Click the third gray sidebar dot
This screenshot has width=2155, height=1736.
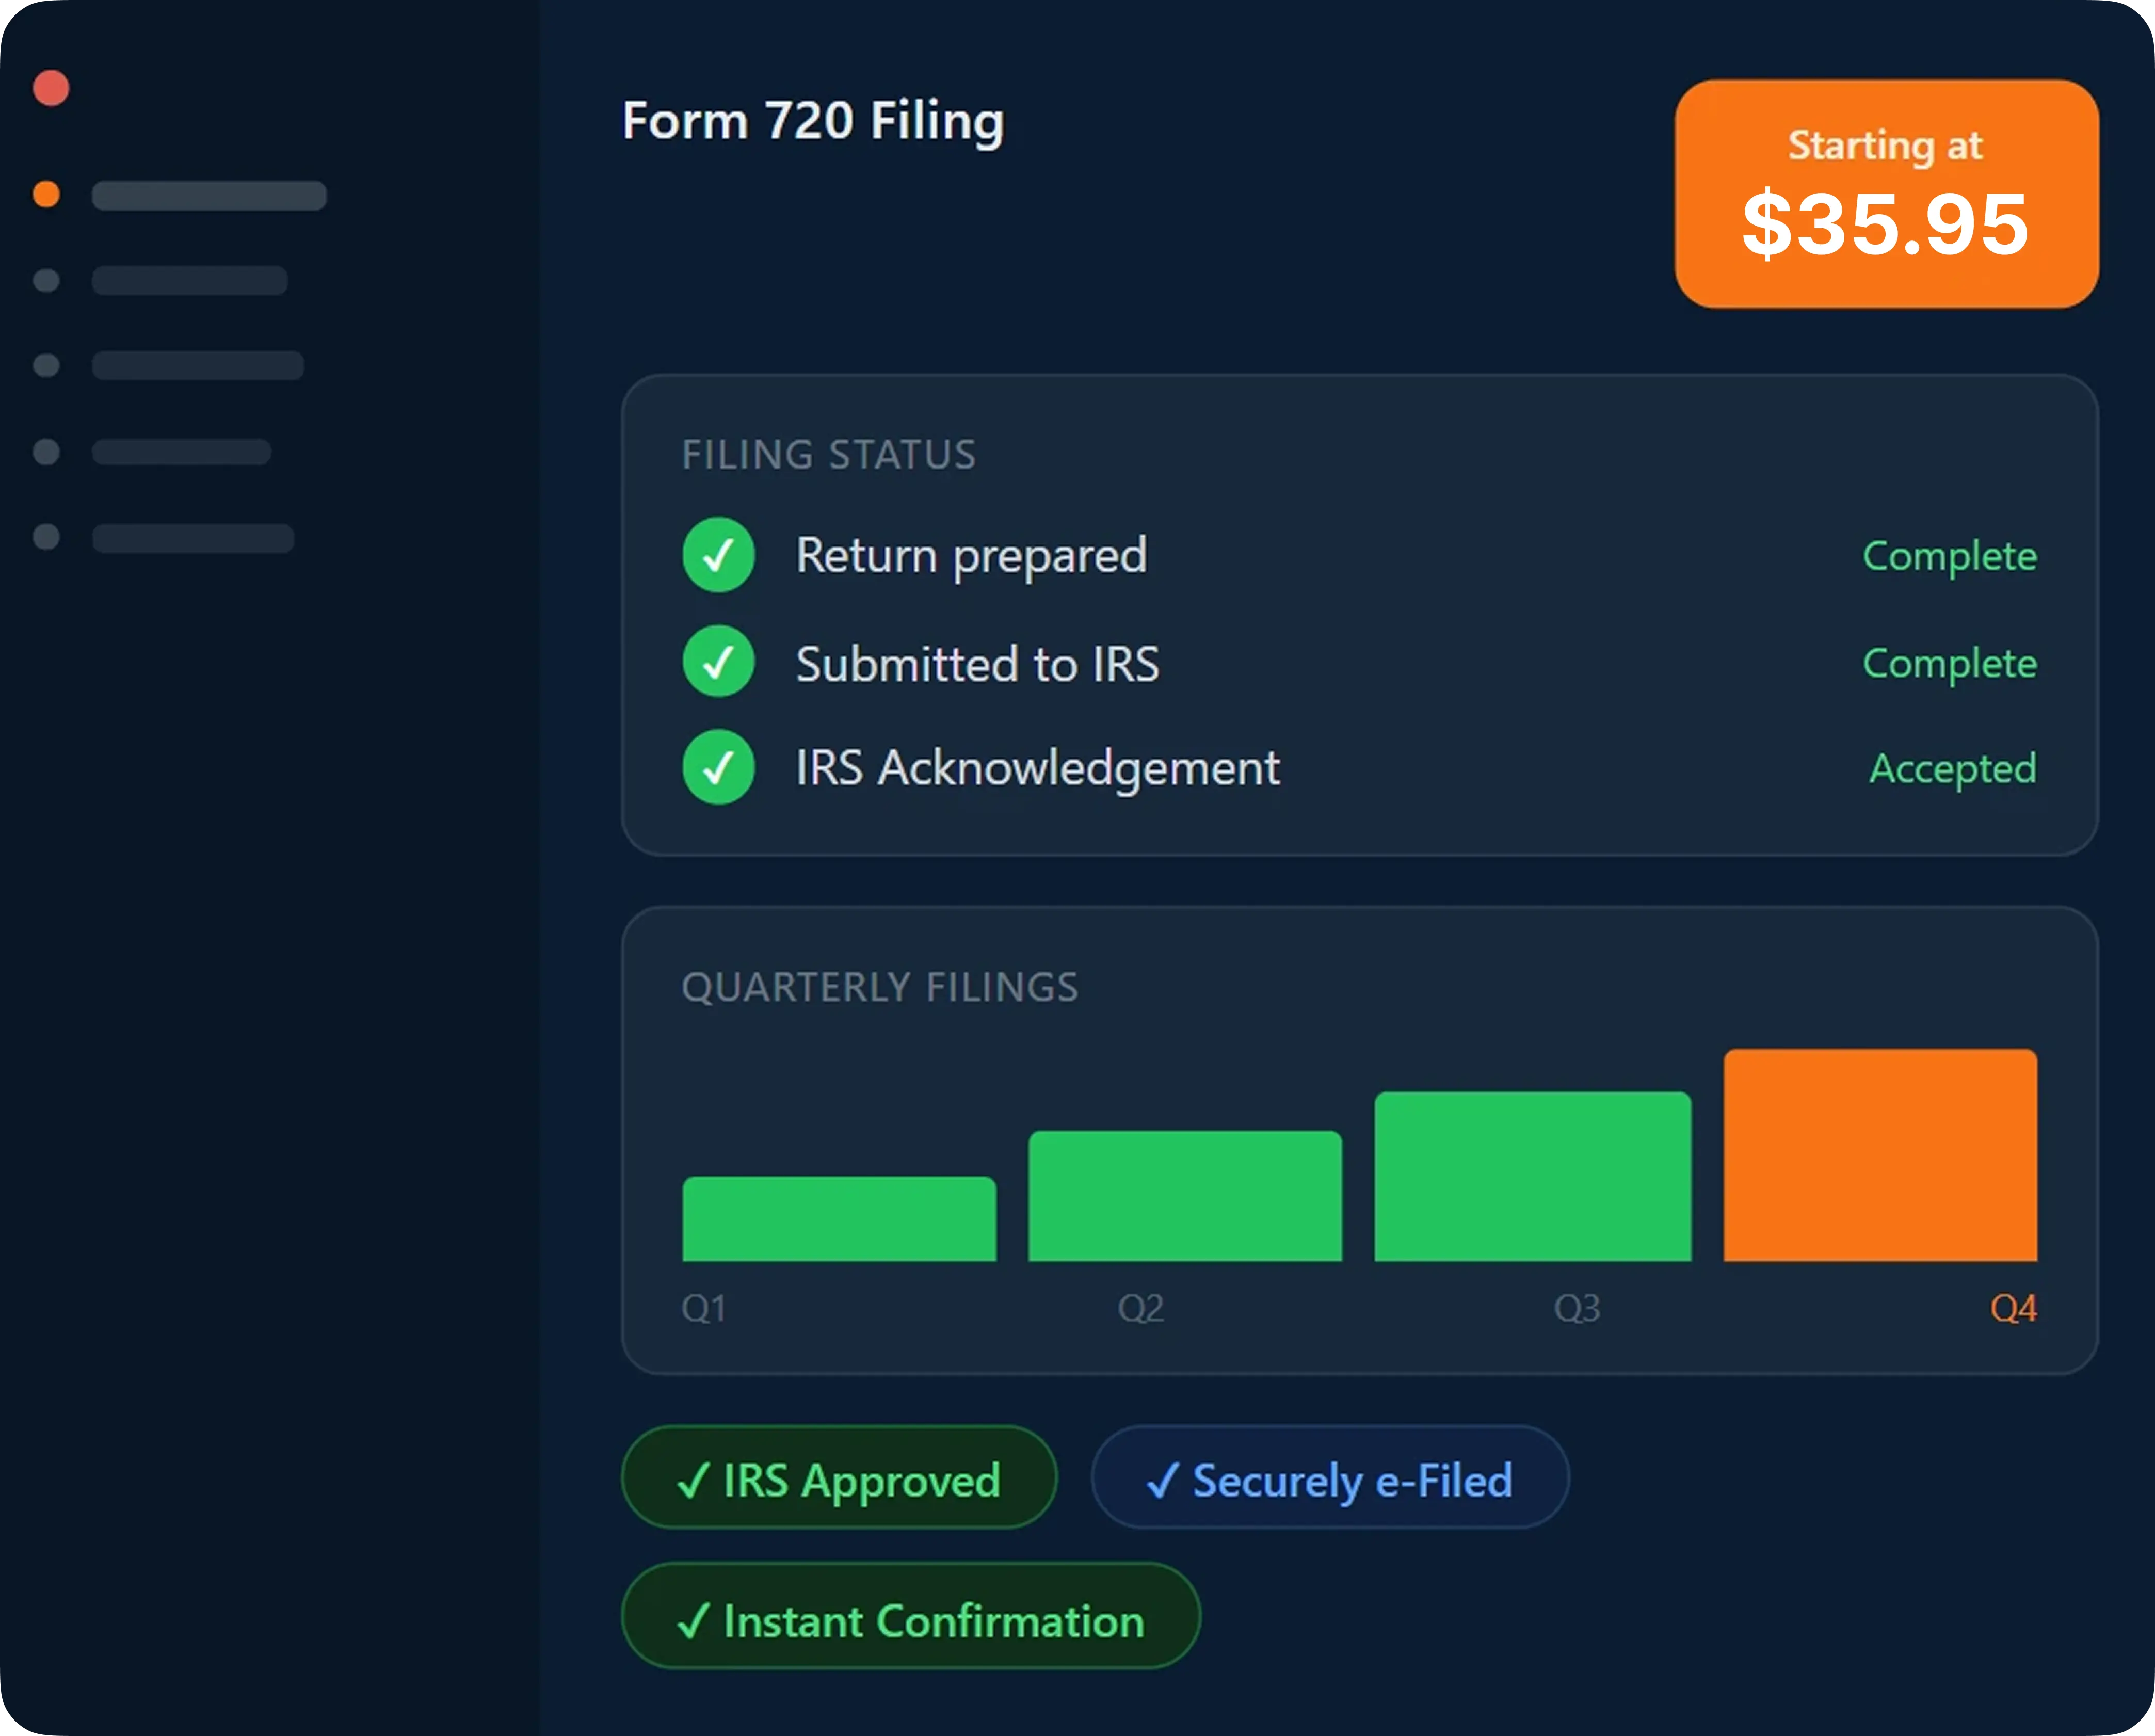[46, 452]
